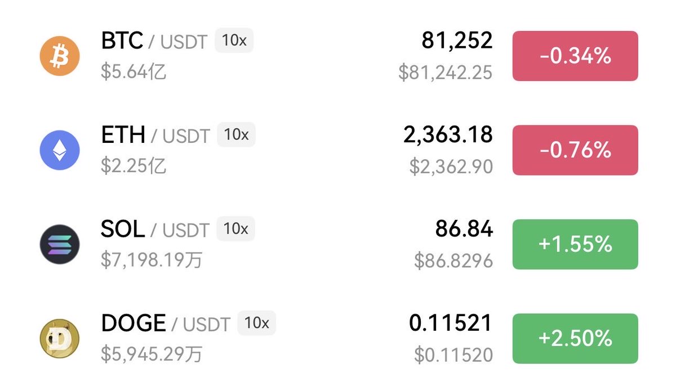Tap the 10x leverage badge next to DOGE
This screenshot has width=676, height=392.
(x=256, y=323)
